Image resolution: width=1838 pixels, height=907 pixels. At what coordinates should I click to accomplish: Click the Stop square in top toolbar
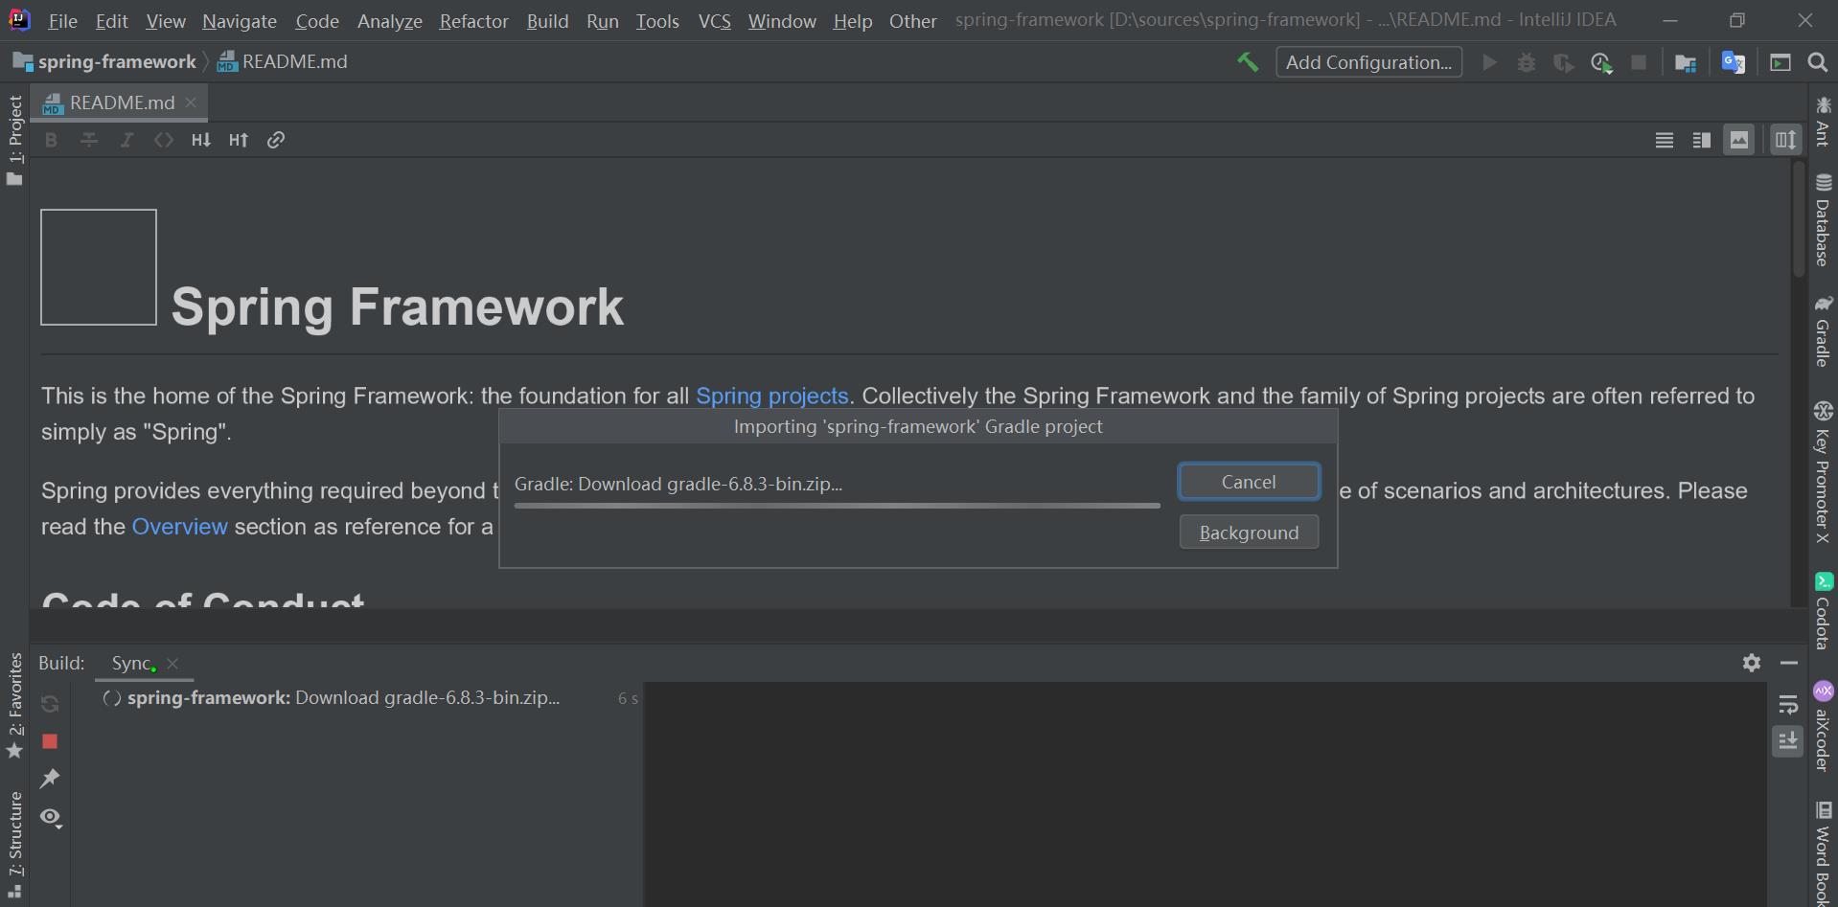(1639, 62)
